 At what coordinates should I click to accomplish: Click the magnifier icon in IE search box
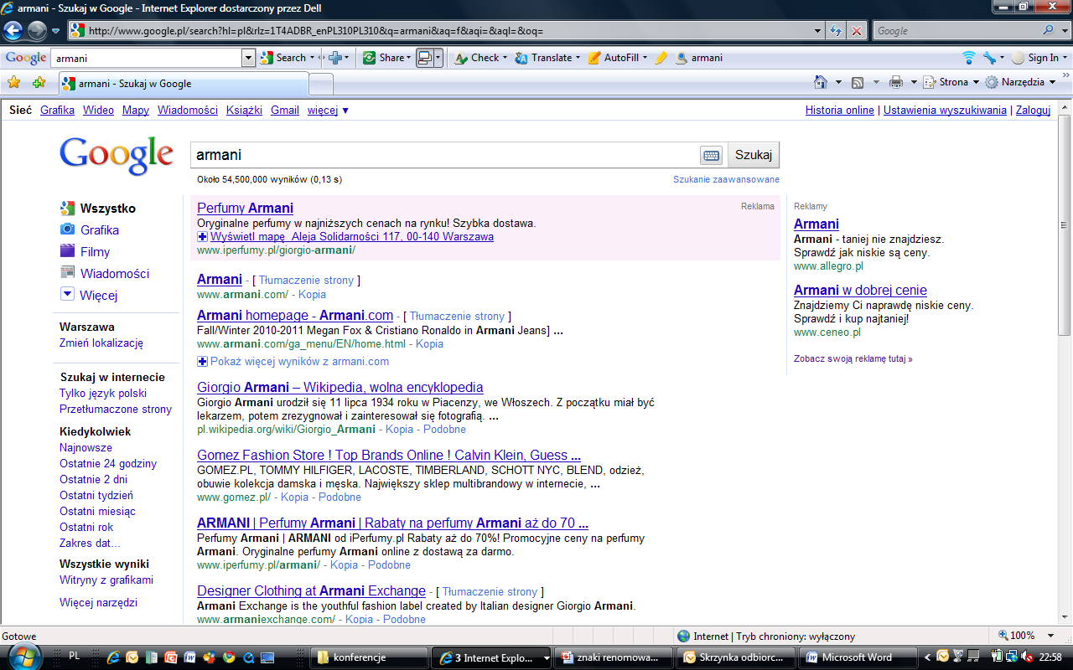tap(1049, 31)
